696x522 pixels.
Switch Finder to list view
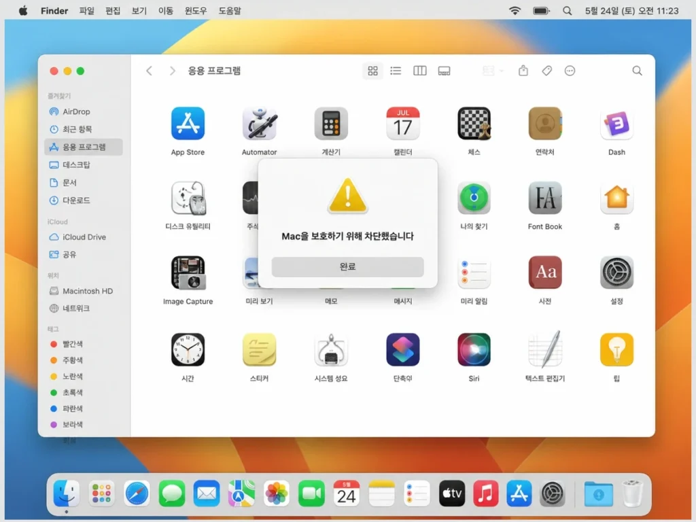pyautogui.click(x=396, y=71)
